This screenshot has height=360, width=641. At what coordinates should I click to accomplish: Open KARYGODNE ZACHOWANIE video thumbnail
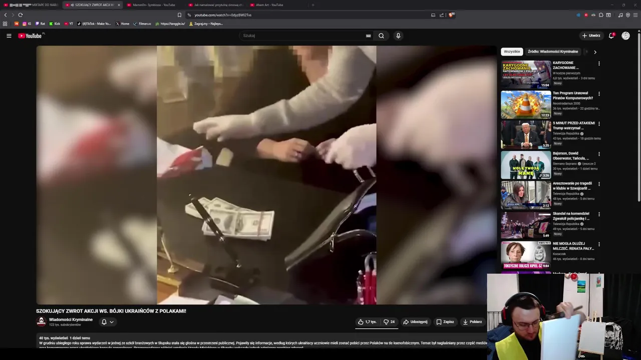526,74
